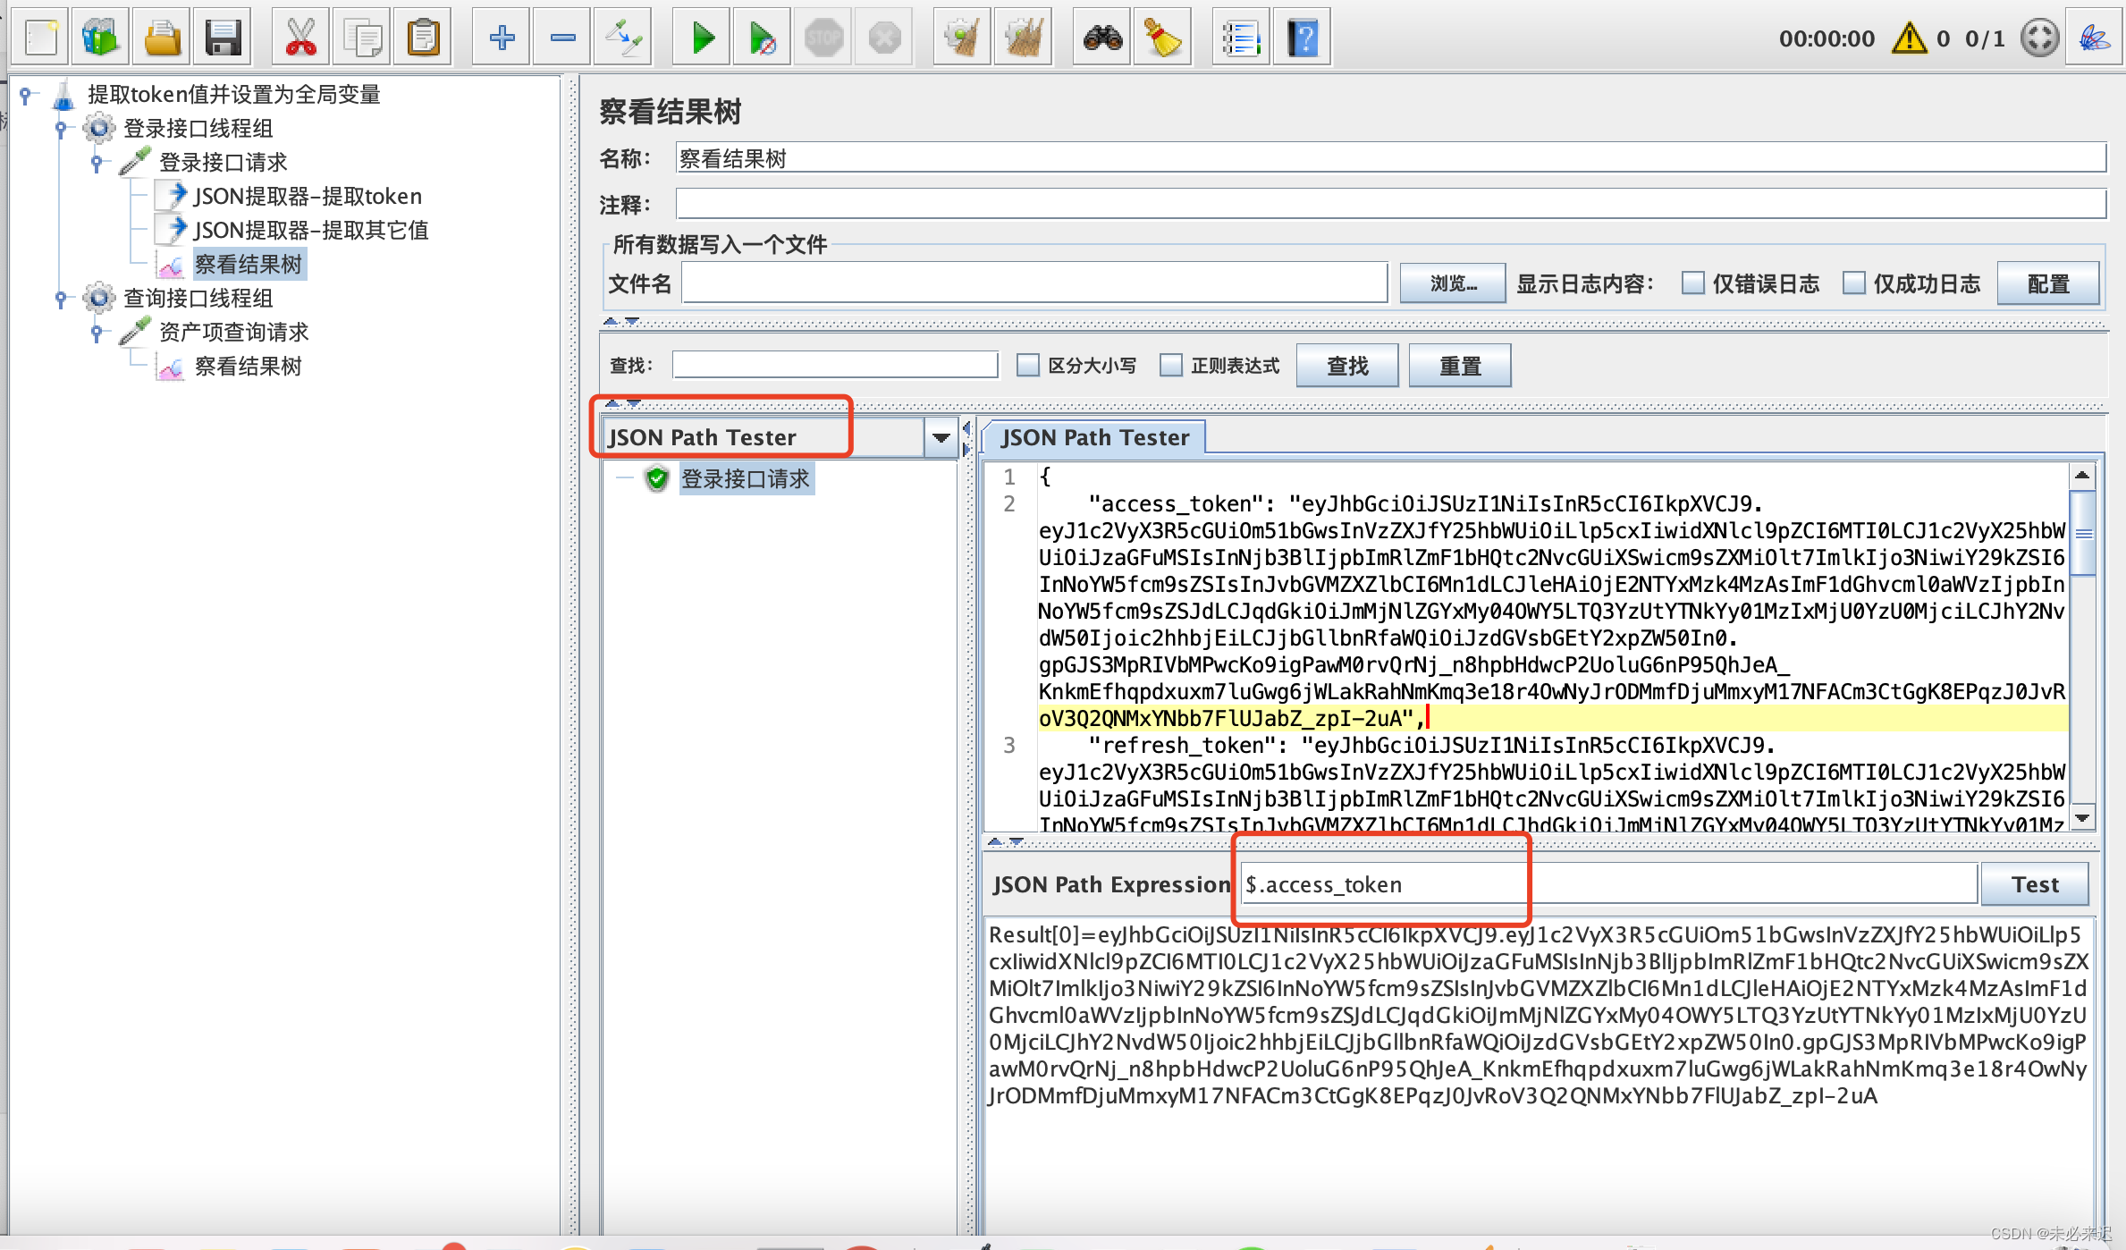Screen dimensions: 2126x1250
Task: Click the JSON Path Expression input field
Action: [x=1607, y=884]
